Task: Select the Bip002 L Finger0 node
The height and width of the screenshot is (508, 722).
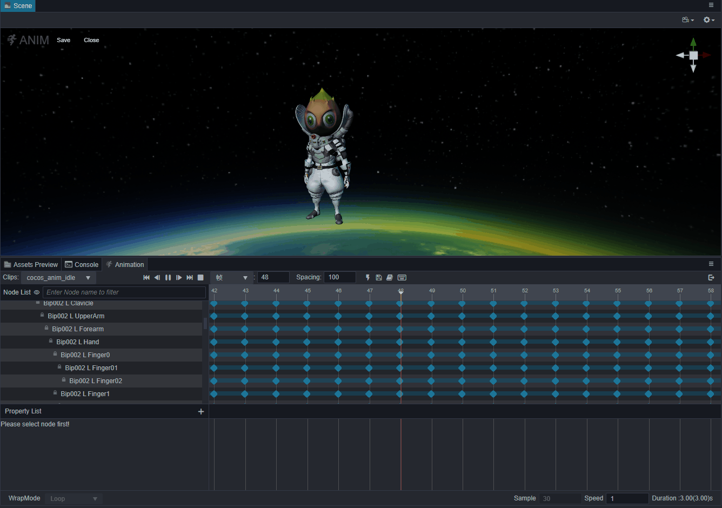Action: 101,355
